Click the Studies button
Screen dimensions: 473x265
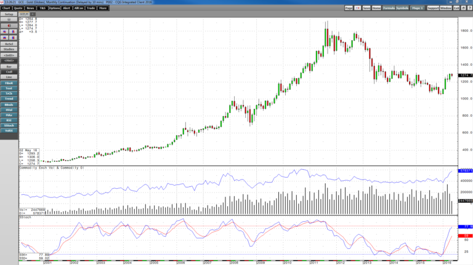tap(9, 49)
